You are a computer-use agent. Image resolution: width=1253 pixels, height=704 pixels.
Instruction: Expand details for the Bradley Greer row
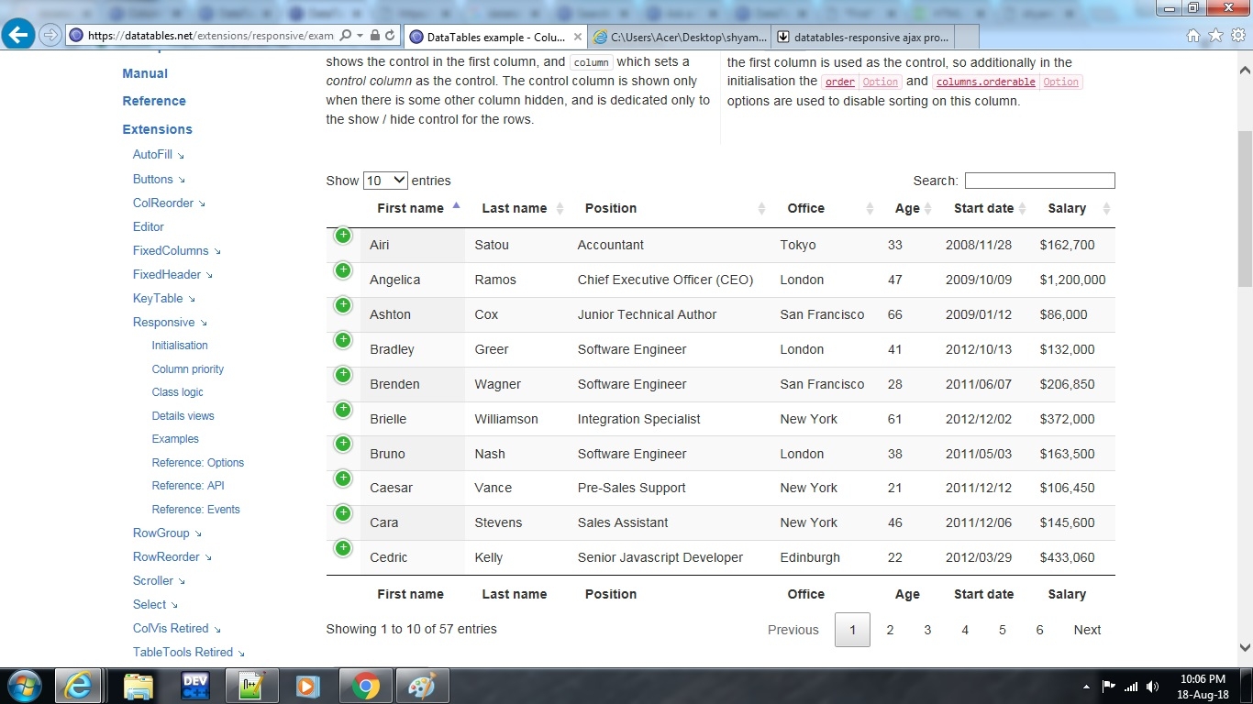[342, 339]
